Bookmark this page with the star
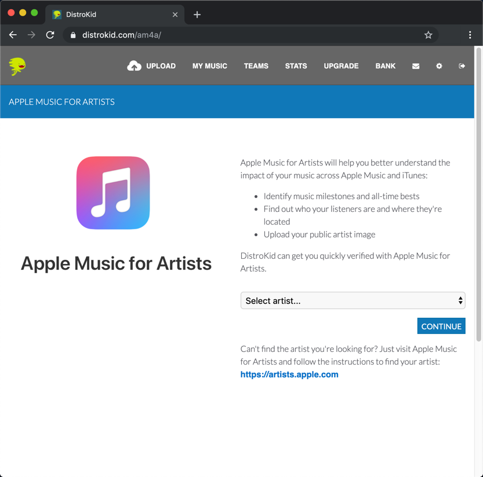 (x=428, y=35)
